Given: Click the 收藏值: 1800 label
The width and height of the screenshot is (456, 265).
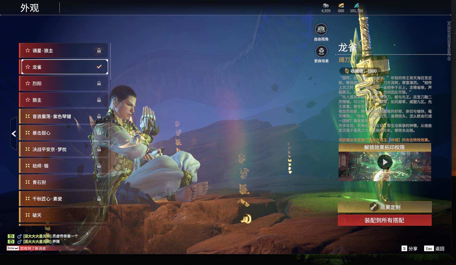Looking at the screenshot, I should coord(363,71).
